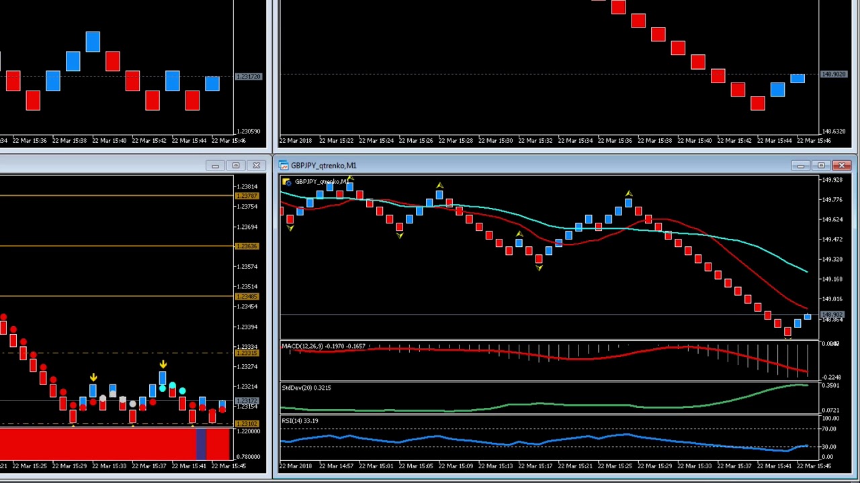Click the current price tag 148.902

pos(832,315)
